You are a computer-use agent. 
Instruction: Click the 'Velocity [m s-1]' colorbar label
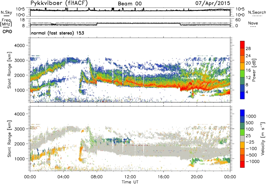[x=263, y=138]
